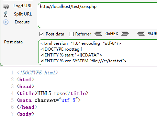
Task: Click the ENTITY % xxe SYSTEM line
Action: [x=83, y=61]
